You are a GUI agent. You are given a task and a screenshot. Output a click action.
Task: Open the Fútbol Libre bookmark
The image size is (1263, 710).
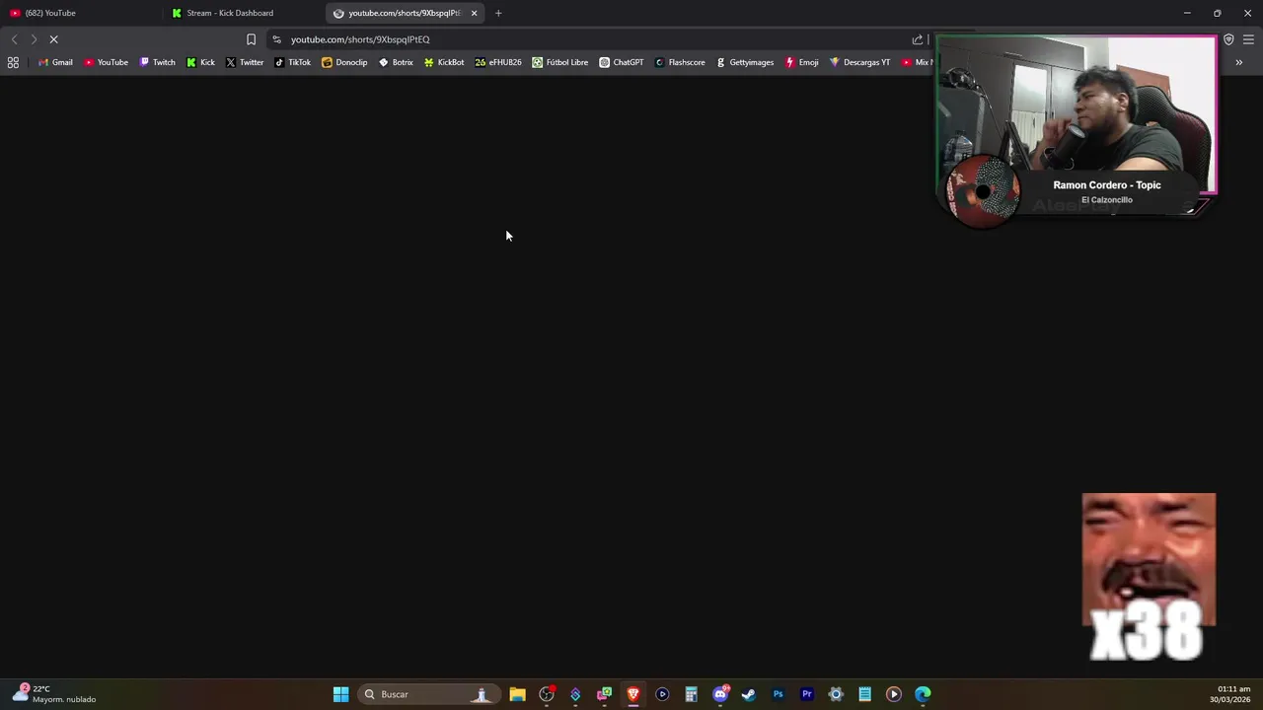point(559,62)
